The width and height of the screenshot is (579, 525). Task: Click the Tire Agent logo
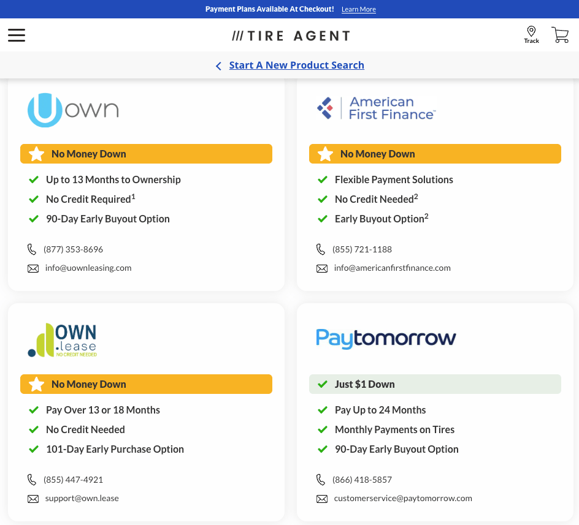pyautogui.click(x=289, y=35)
